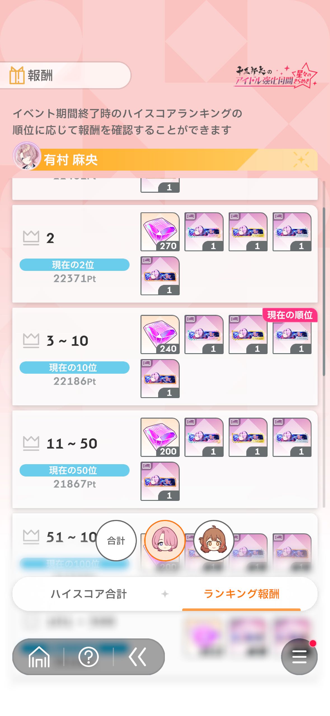Switch to the ハイスコア合計 tab
This screenshot has height=716, width=330.
(89, 594)
